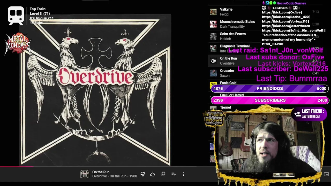Open the three-dot more actions menu
Screen dimensions: 331x186
coord(184,174)
